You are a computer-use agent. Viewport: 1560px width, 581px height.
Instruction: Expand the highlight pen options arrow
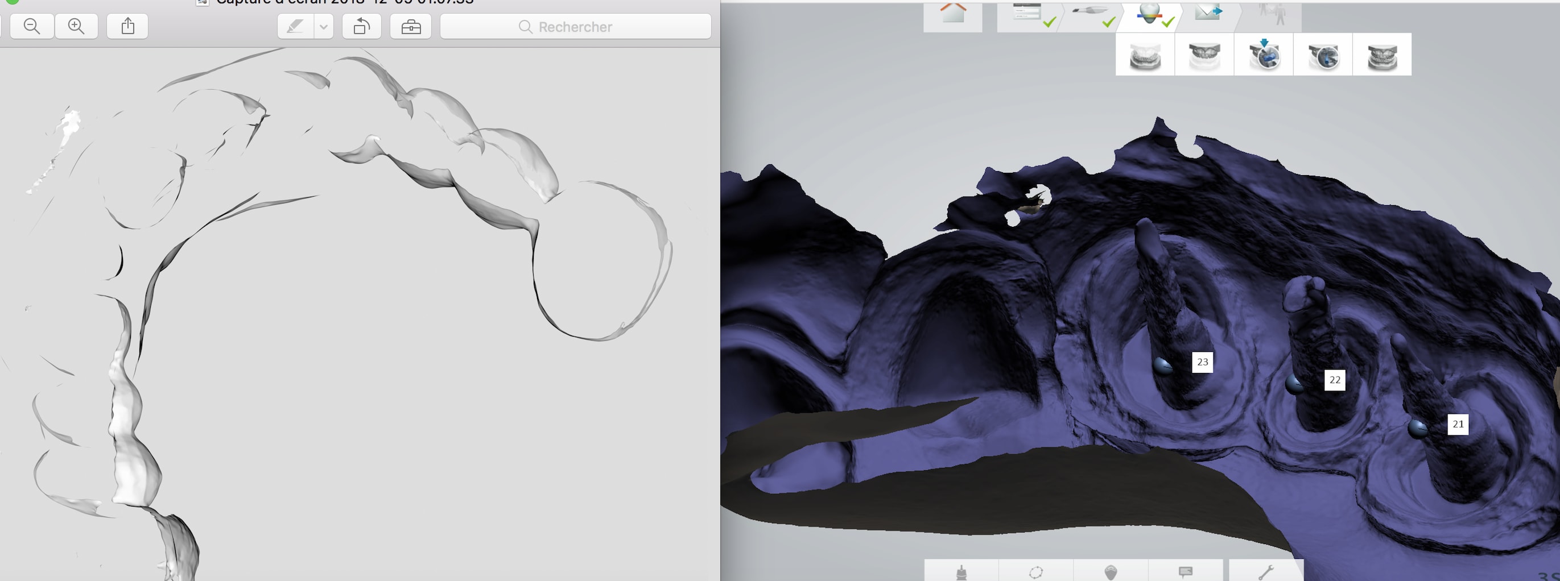pyautogui.click(x=324, y=27)
